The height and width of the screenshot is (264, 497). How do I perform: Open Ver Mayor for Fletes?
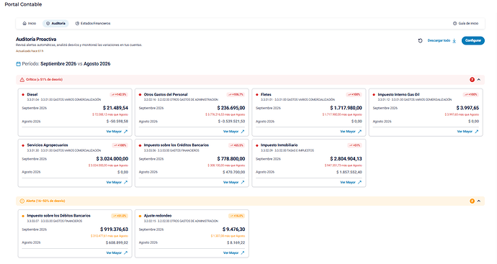click(351, 132)
